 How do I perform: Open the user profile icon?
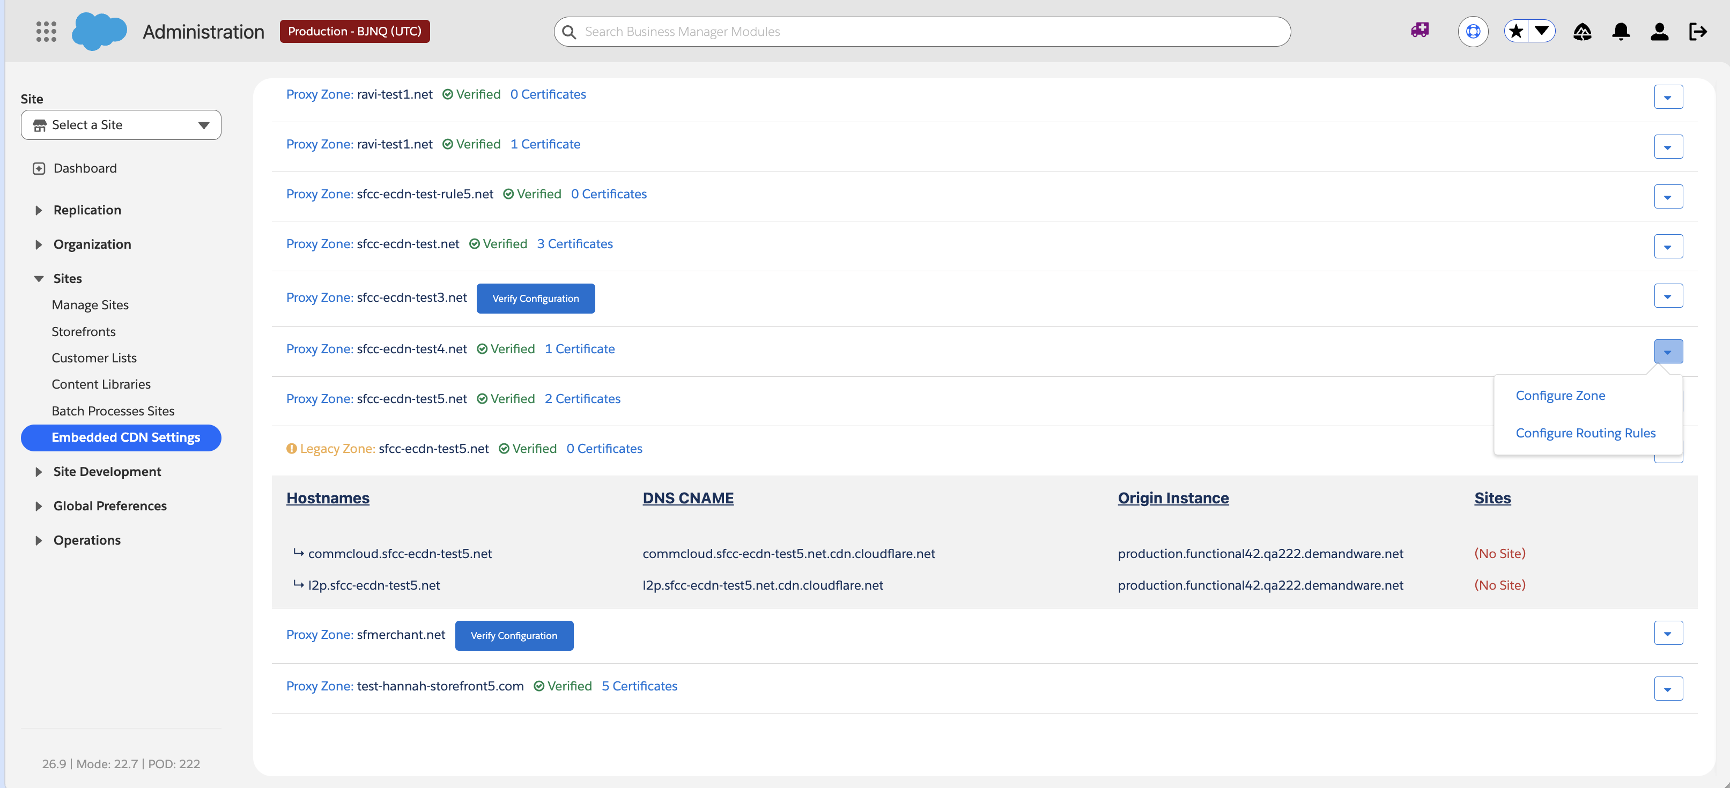pyautogui.click(x=1659, y=32)
